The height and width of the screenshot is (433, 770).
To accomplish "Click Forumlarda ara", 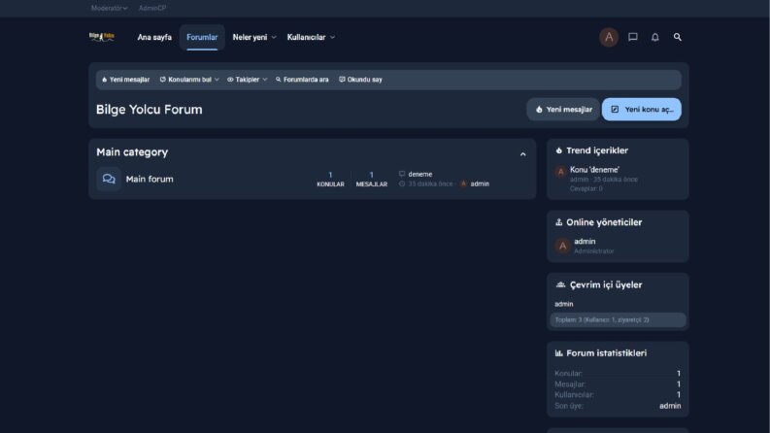I will (302, 80).
